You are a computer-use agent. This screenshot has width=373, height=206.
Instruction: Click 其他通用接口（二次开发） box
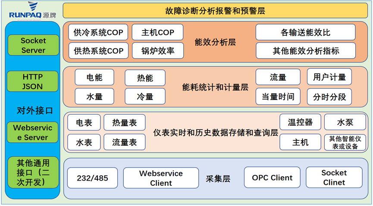pos(33,172)
